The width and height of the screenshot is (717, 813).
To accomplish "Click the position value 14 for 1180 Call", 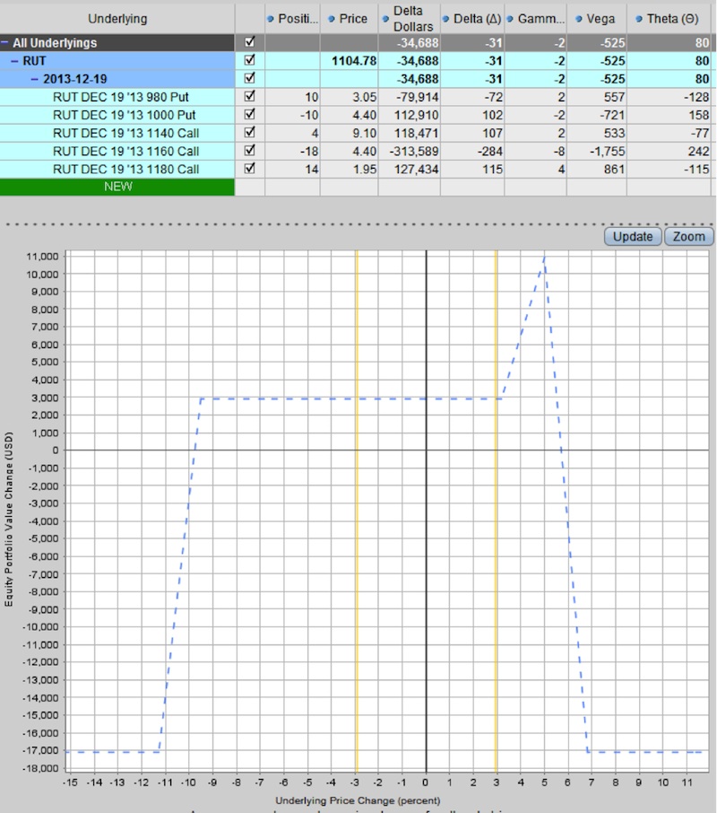I will 312,170.
